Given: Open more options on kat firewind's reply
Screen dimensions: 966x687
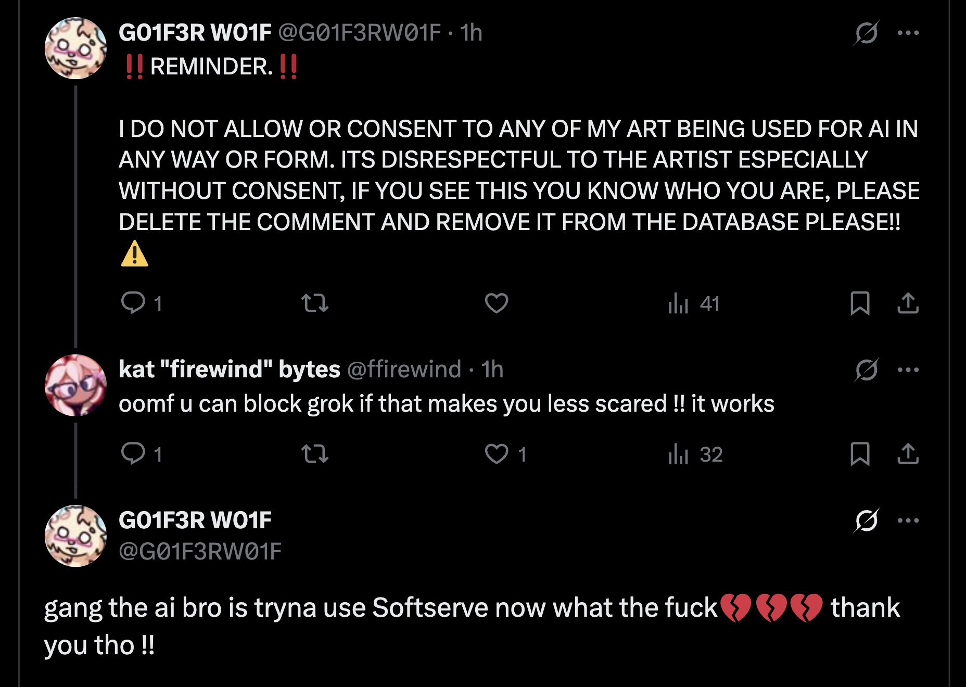Looking at the screenshot, I should coord(908,370).
